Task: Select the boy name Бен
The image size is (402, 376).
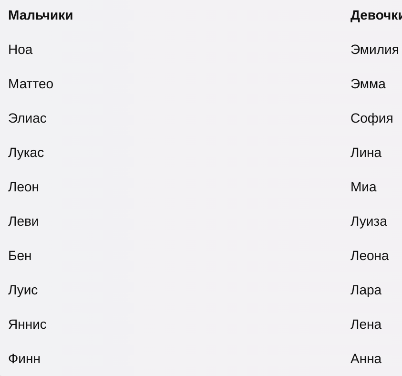Action: click(20, 256)
